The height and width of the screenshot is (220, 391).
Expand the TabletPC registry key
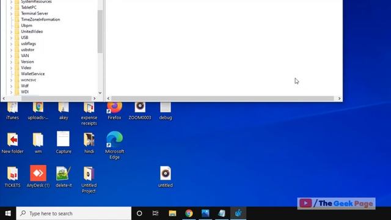click(11, 7)
